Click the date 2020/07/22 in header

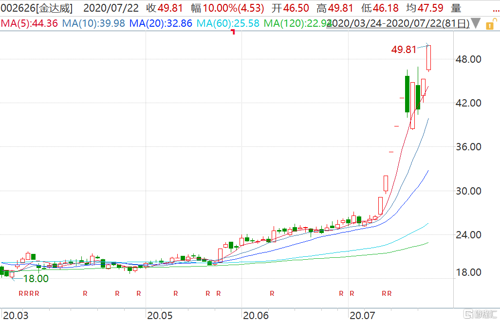tap(111, 8)
